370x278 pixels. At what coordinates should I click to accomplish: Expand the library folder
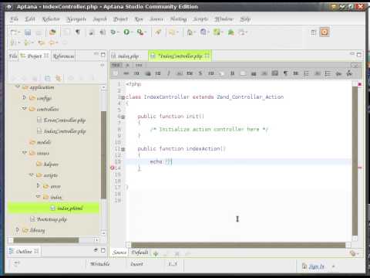click(17, 230)
